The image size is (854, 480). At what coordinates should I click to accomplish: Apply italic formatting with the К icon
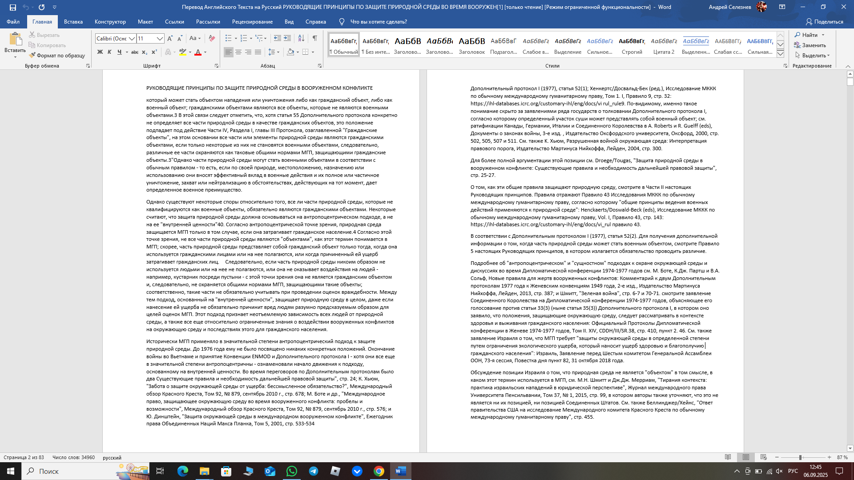coord(110,52)
